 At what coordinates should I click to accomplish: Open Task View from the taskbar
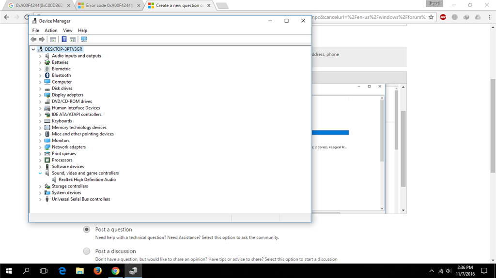pos(44,271)
